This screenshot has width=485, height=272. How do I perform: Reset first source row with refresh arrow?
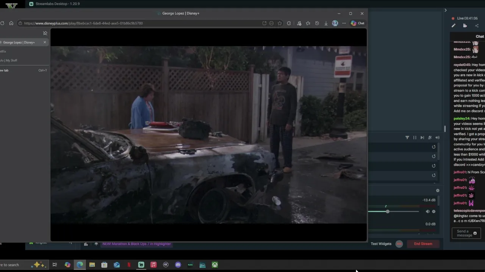(434, 147)
